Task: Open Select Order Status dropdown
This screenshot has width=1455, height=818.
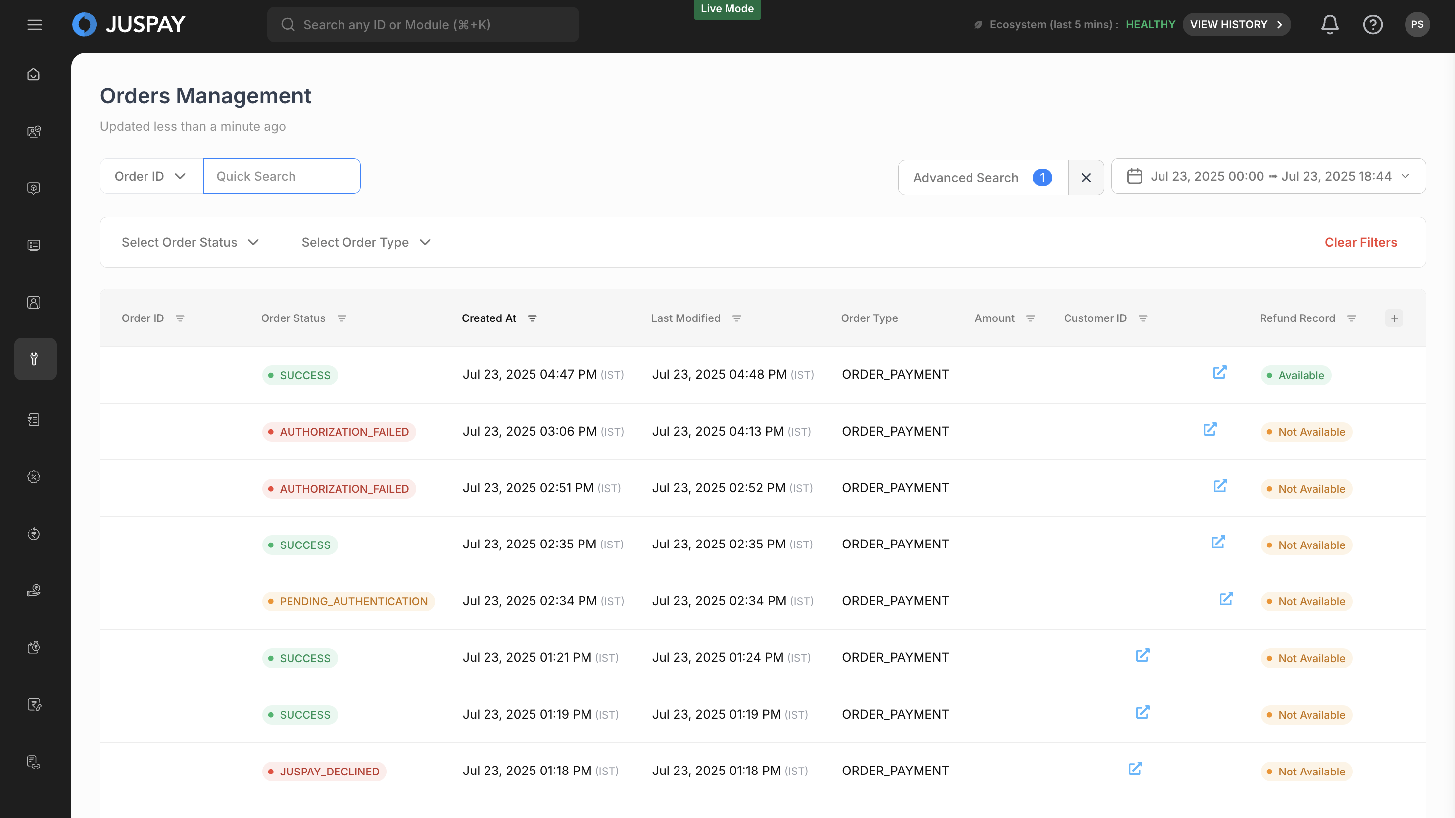Action: tap(190, 242)
